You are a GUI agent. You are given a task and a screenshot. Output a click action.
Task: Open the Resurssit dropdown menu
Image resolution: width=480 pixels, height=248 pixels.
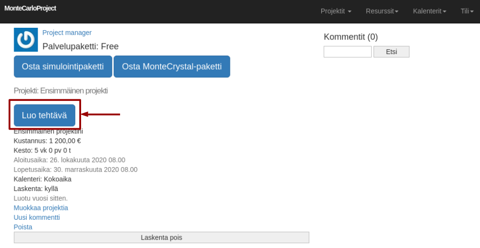click(x=382, y=11)
